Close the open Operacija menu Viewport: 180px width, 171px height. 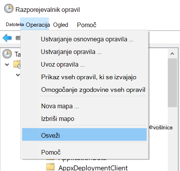point(35,24)
